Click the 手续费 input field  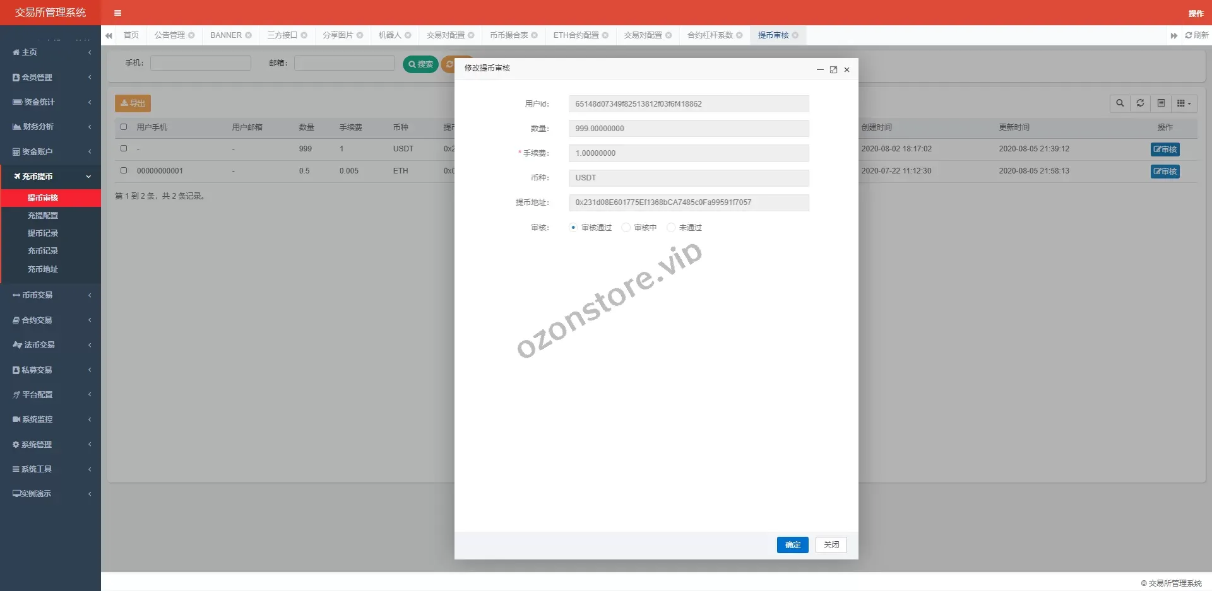(688, 153)
